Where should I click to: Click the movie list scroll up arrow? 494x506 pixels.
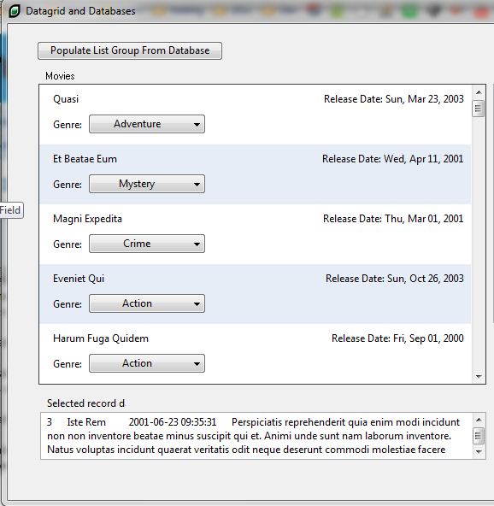coord(479,92)
